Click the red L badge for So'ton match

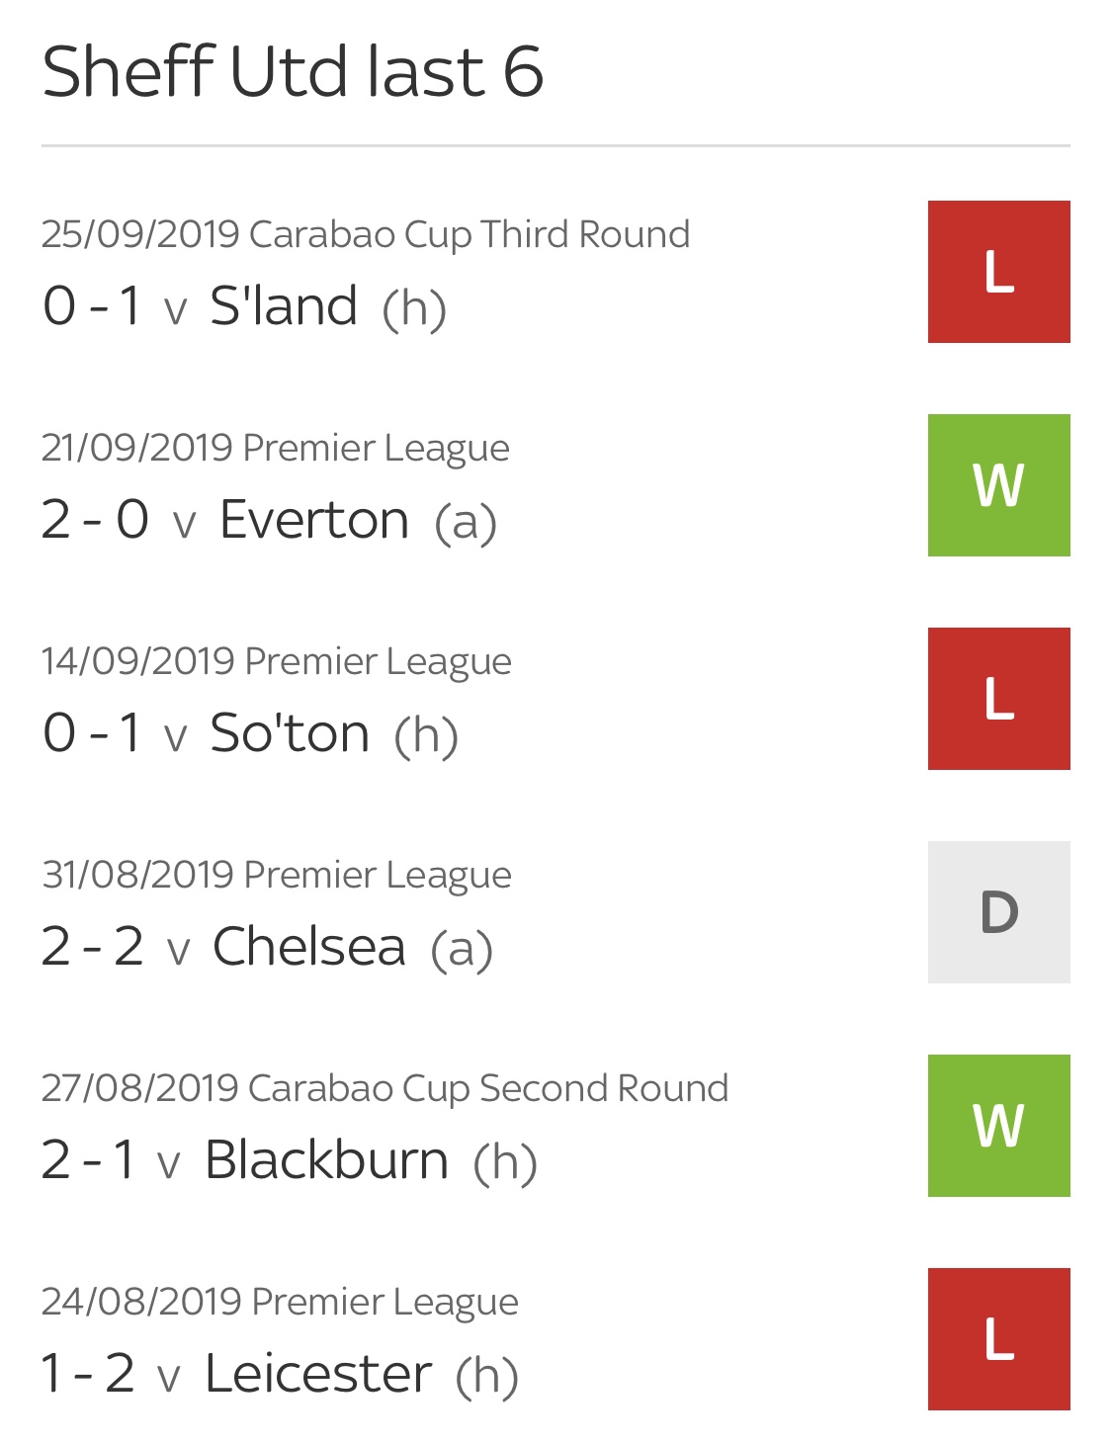tap(998, 699)
